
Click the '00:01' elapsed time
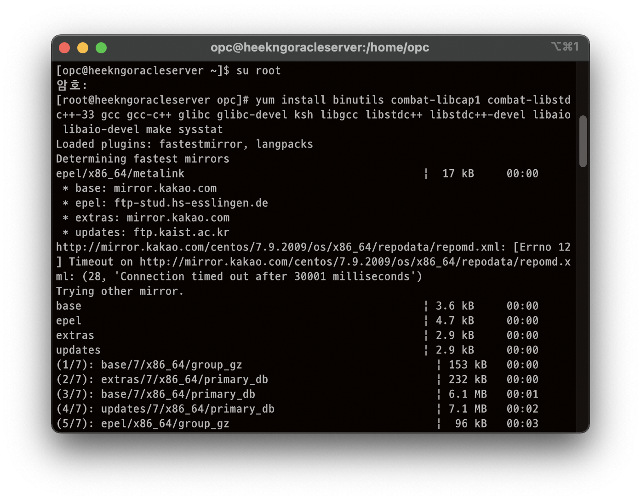tap(522, 394)
